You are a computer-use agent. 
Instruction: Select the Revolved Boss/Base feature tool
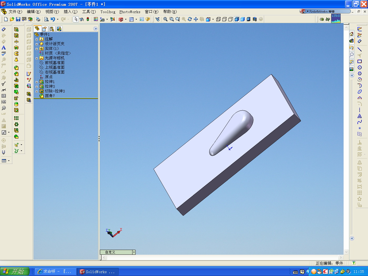coord(16,42)
